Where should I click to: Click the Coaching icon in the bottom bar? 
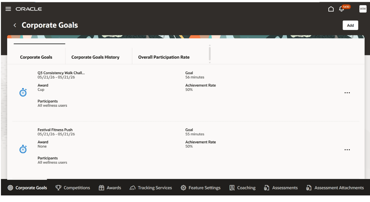point(232,188)
